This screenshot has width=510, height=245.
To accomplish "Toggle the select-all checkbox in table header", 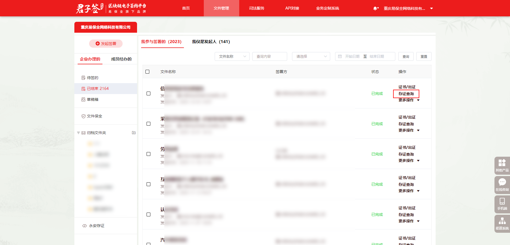I will click(147, 72).
